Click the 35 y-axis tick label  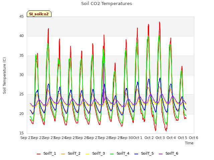click(x=21, y=56)
